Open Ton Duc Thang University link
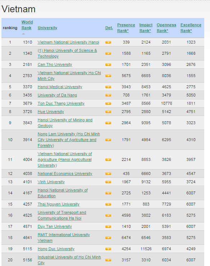Image resolution: width=210 pixels, height=266 pixels. coord(61,103)
